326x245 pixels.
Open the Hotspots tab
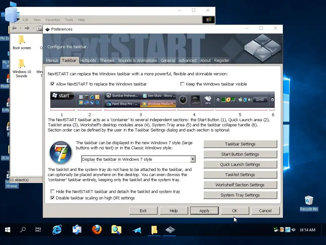(x=88, y=60)
